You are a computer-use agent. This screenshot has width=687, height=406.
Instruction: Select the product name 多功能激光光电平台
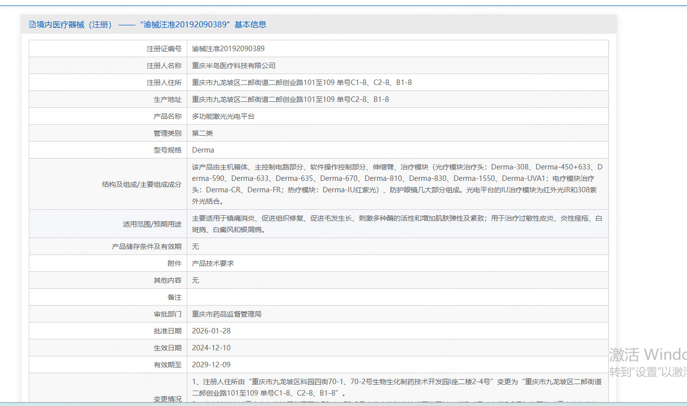pyautogui.click(x=224, y=116)
